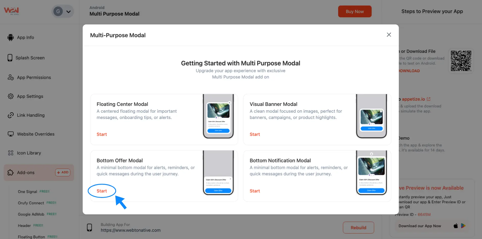The width and height of the screenshot is (482, 239).
Task: Open Website Overrides monitor icon
Action: [x=11, y=134]
